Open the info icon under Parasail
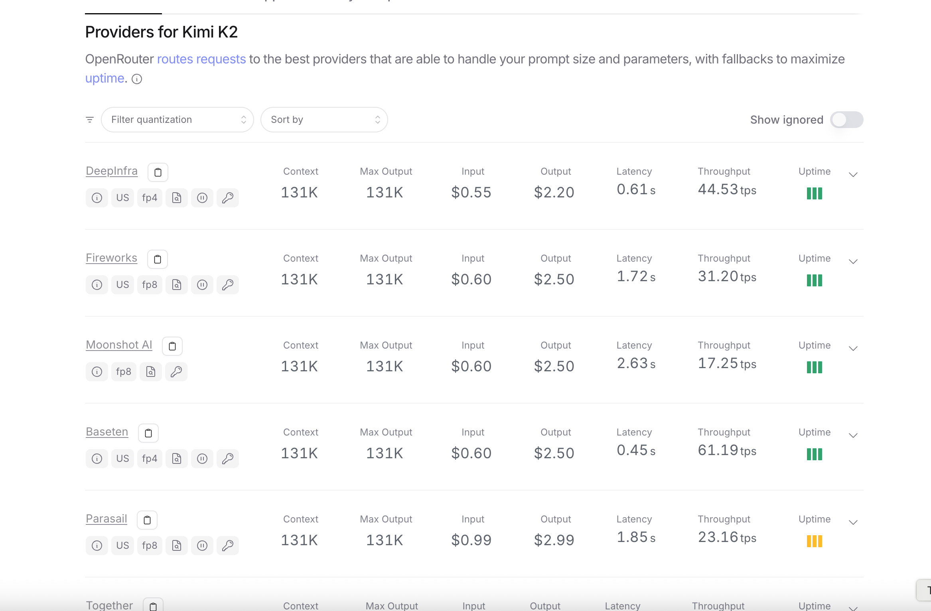The image size is (931, 611). (x=97, y=546)
